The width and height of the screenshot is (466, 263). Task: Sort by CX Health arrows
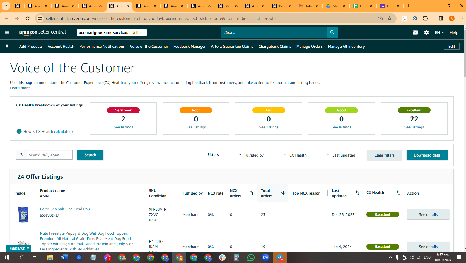tap(398, 193)
